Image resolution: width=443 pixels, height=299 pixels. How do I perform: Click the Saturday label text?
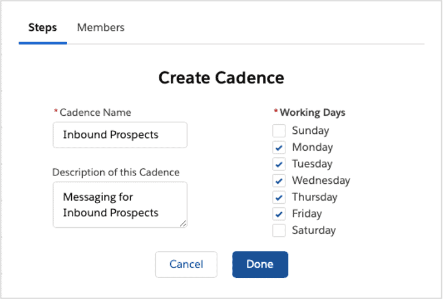[314, 230]
